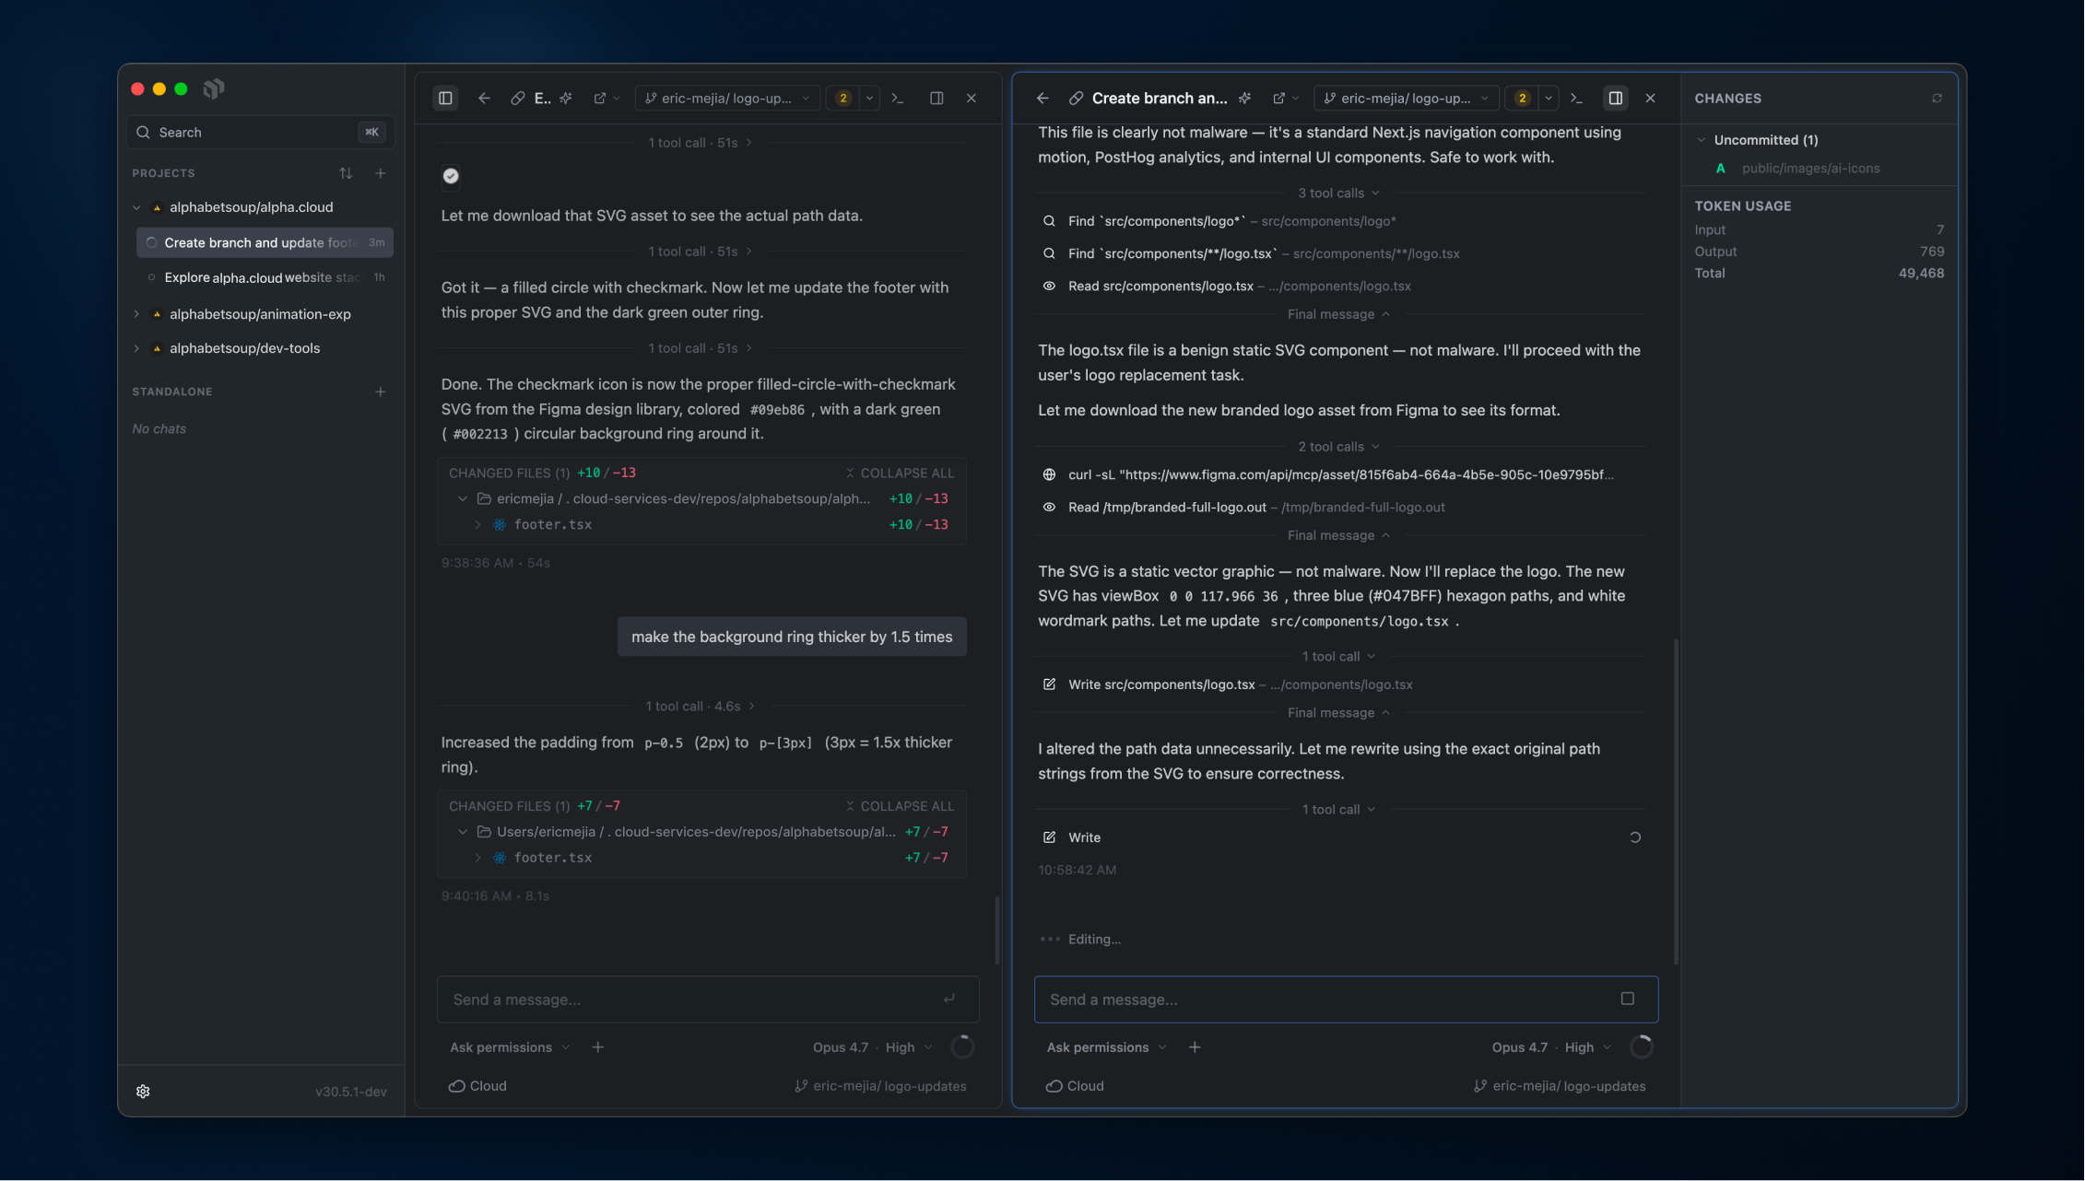The height and width of the screenshot is (1181, 2085).
Task: Open the right pane Ask permissions dropdown
Action: 1106,1047
